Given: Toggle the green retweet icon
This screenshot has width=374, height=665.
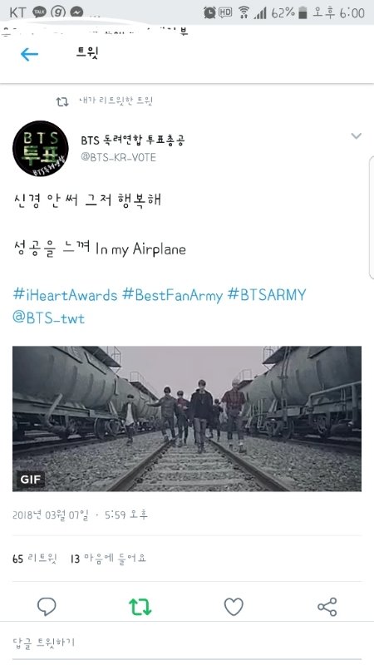Looking at the screenshot, I should [x=140, y=607].
